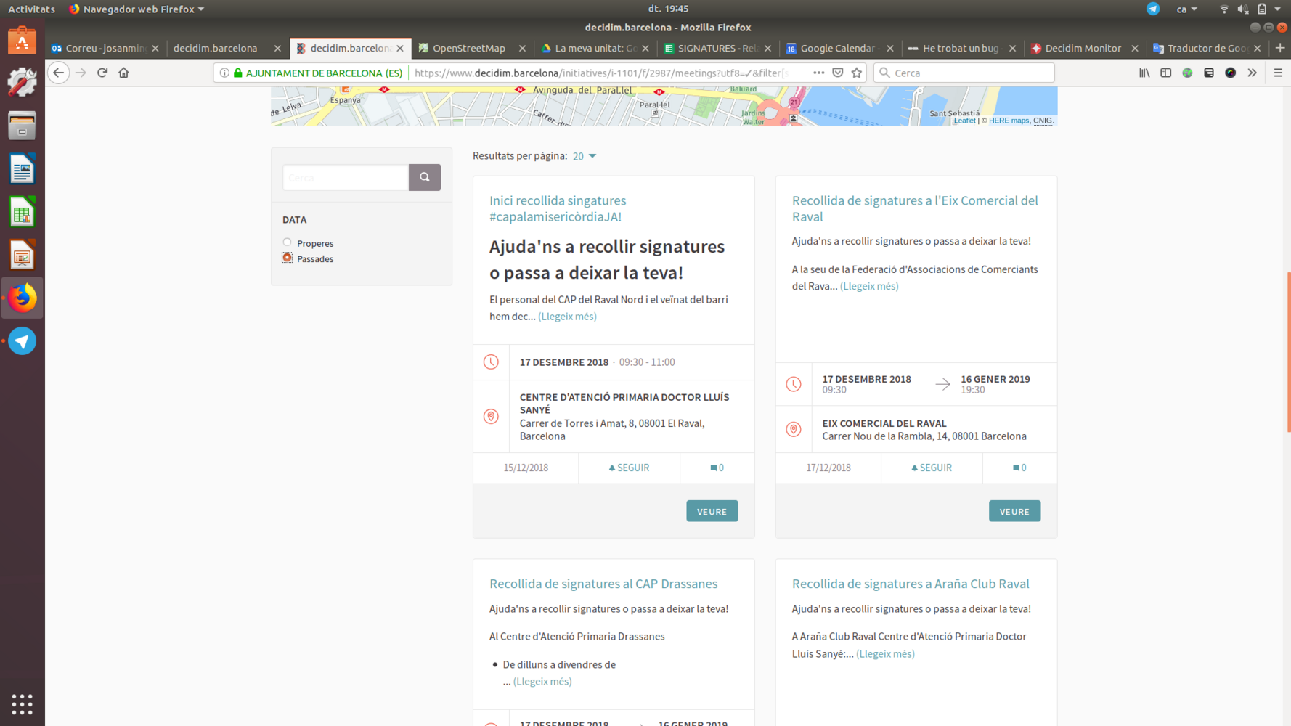The image size is (1291, 726).
Task: Click the browser reload page icon
Action: click(x=102, y=73)
